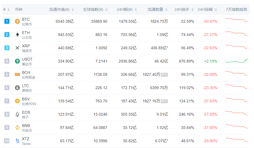
Task: Sort by 24H涨幅 column arrows
Action: point(216,10)
